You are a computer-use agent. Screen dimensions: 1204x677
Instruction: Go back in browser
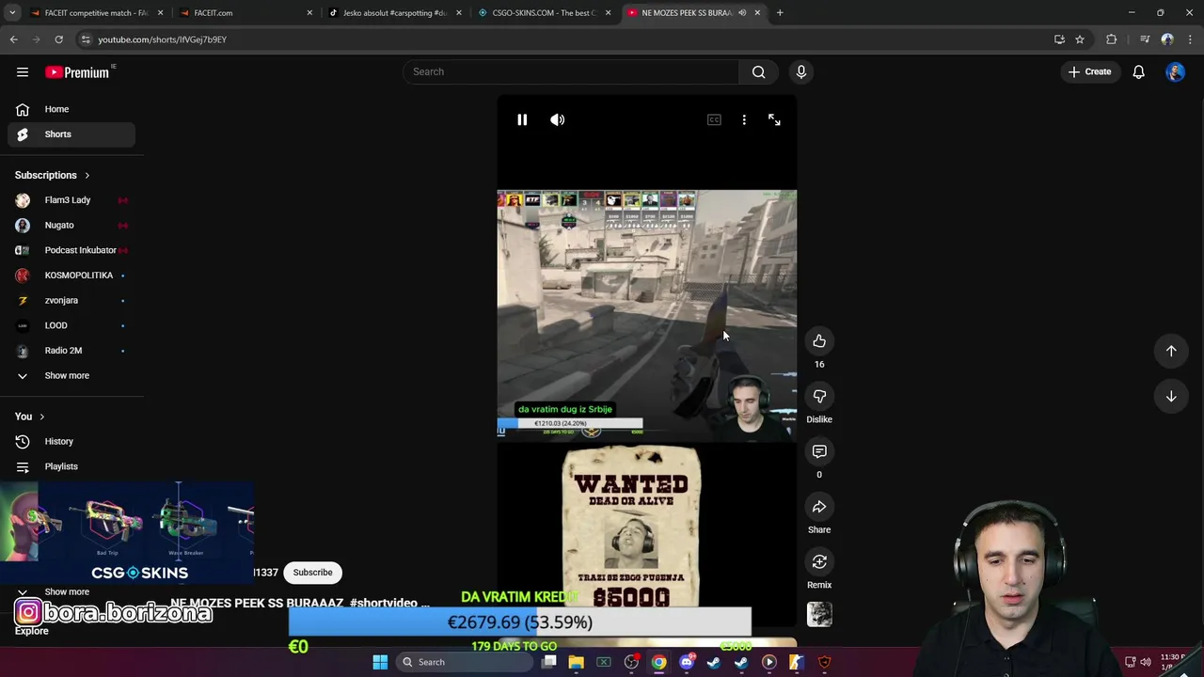coord(14,39)
